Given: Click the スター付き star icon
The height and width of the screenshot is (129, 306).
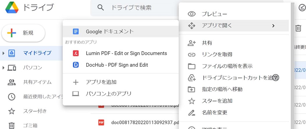Looking at the screenshot, I should [x=12, y=111].
